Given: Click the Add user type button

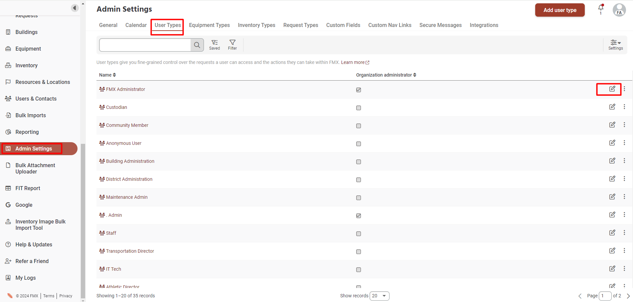Looking at the screenshot, I should [x=559, y=10].
